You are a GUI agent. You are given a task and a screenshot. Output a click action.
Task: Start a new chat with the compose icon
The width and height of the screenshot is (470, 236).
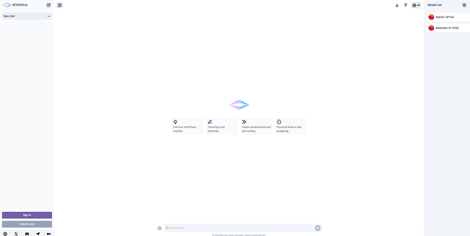49,5
